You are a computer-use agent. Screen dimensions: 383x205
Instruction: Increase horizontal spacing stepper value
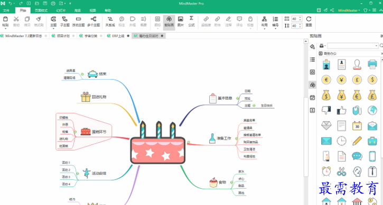point(300,17)
